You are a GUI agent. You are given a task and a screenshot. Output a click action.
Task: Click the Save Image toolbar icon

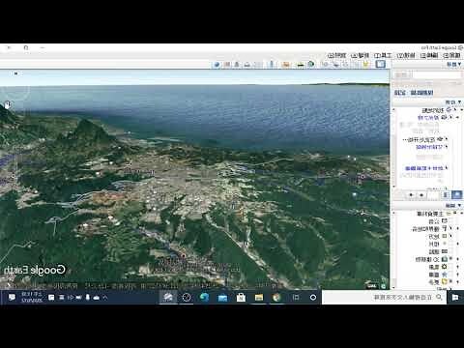click(x=237, y=64)
